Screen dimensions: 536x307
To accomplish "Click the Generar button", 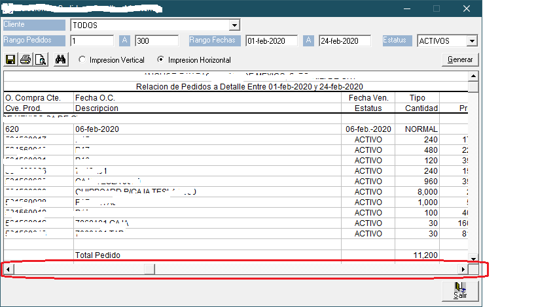I will coord(460,59).
